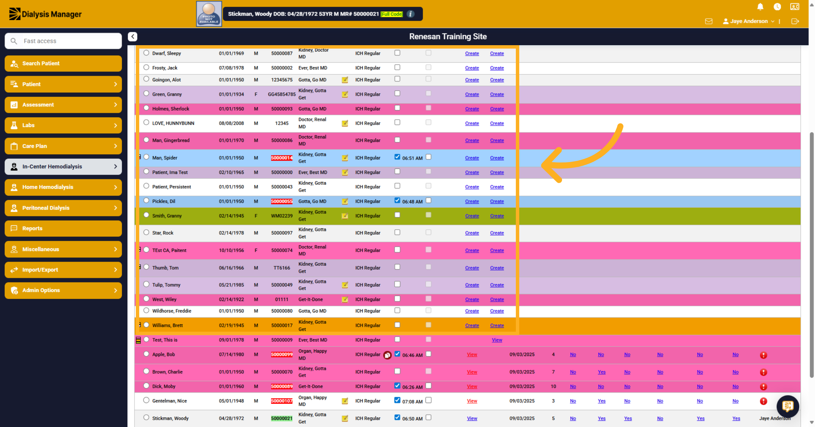Viewport: 815px width, 427px height.
Task: Expand the In-Center Hemodialysis menu
Action: pyautogui.click(x=63, y=166)
